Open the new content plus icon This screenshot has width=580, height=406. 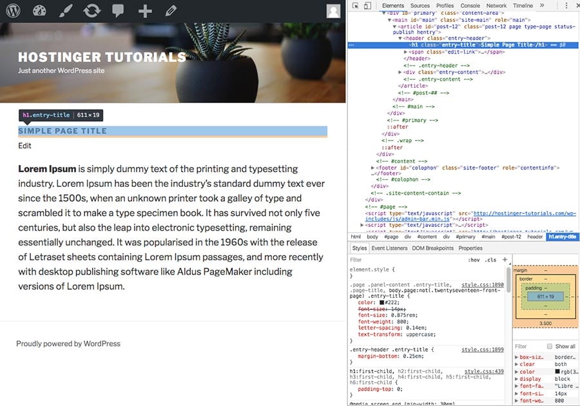(144, 10)
